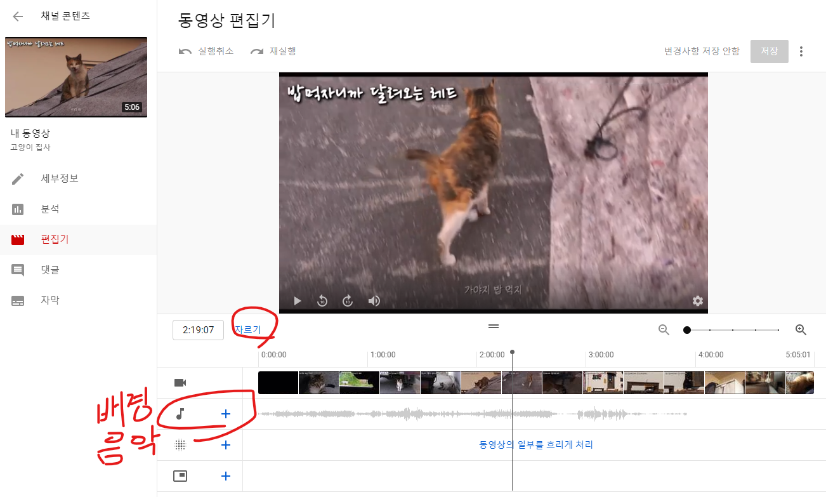
Task: Click the music note audio track icon
Action: [x=180, y=414]
